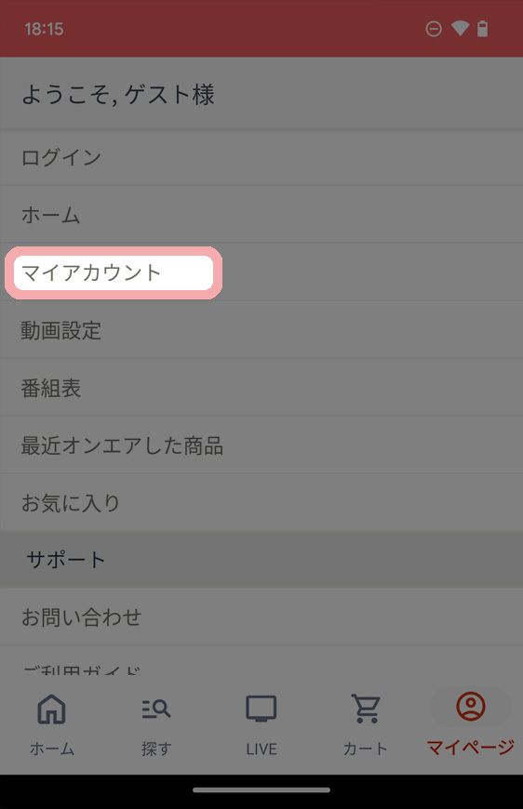
Task: Tap the clock in status bar
Action: click(44, 29)
